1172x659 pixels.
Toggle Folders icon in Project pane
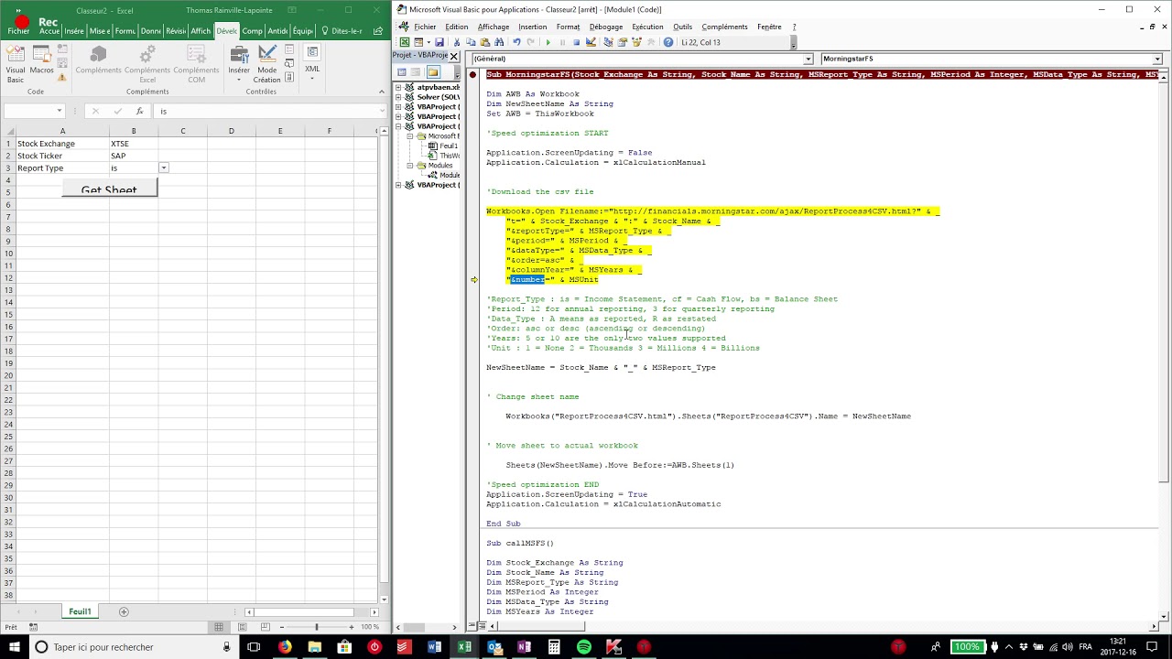tap(433, 72)
